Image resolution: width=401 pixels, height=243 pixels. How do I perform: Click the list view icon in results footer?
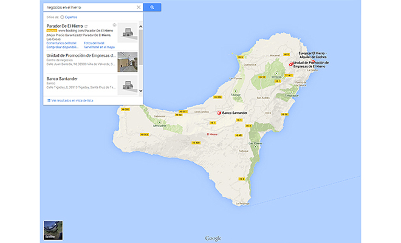coord(49,100)
